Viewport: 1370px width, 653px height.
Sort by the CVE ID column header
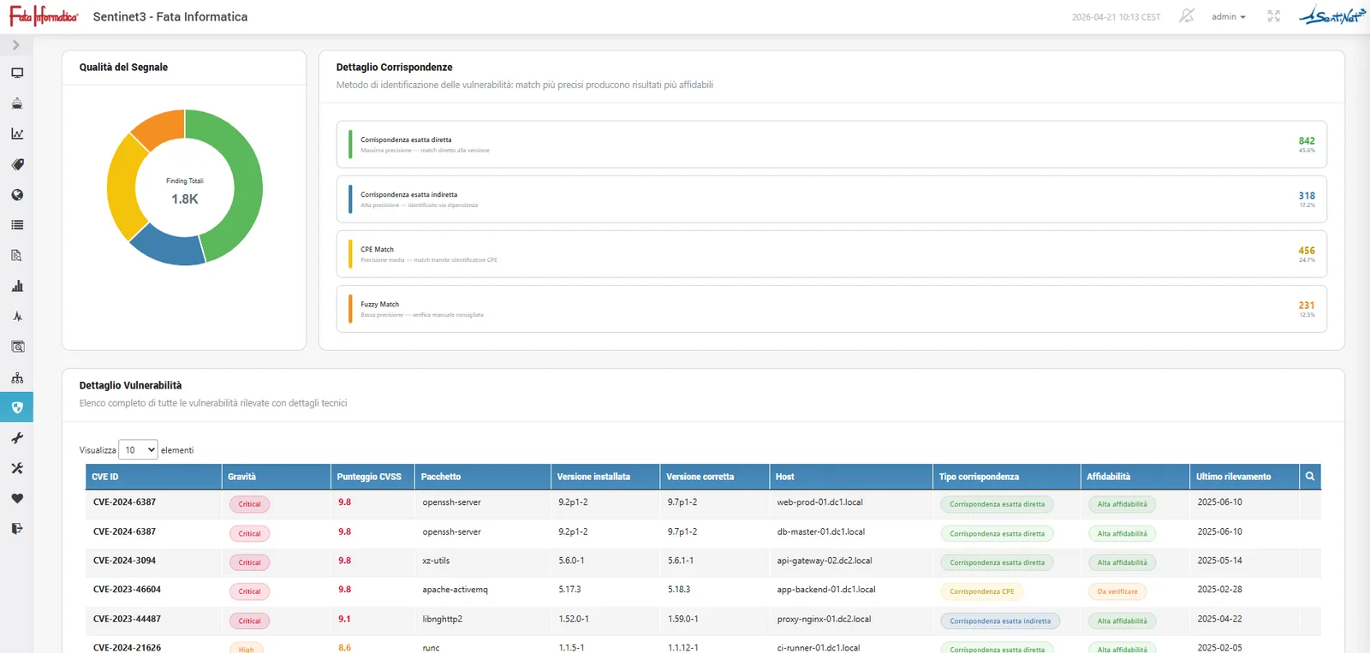tap(153, 477)
